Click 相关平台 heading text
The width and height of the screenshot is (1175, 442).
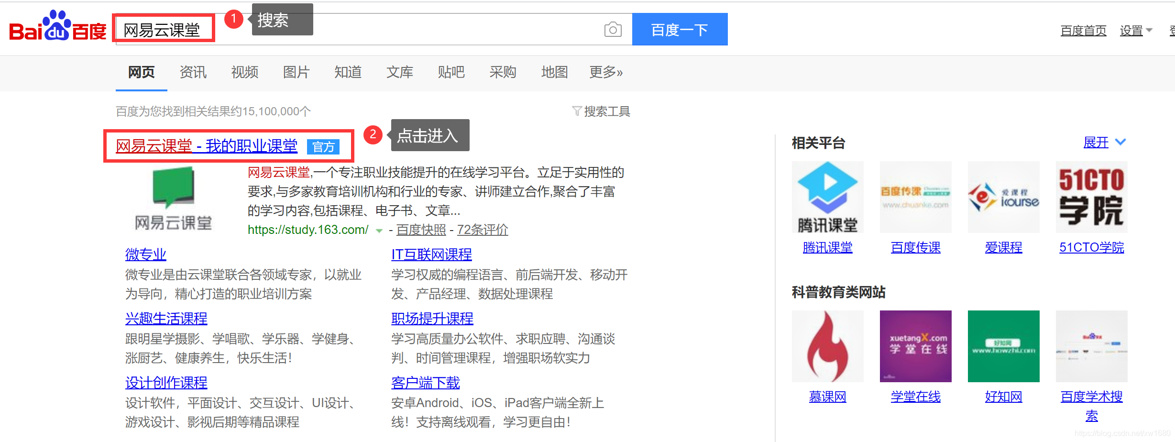tap(818, 143)
